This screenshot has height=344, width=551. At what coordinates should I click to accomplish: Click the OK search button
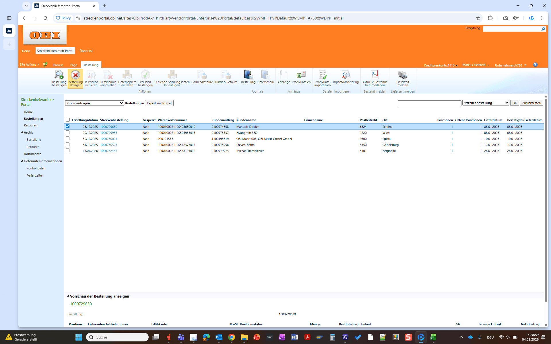(x=515, y=103)
